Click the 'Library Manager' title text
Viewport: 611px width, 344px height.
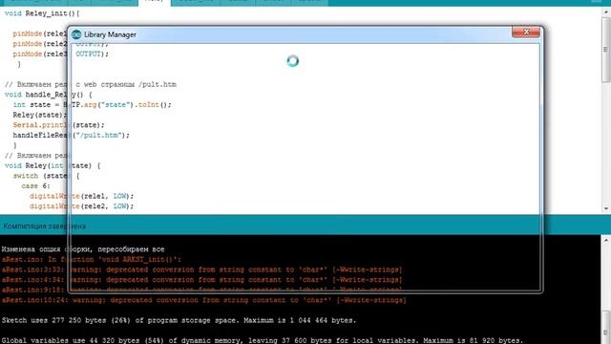(x=111, y=34)
